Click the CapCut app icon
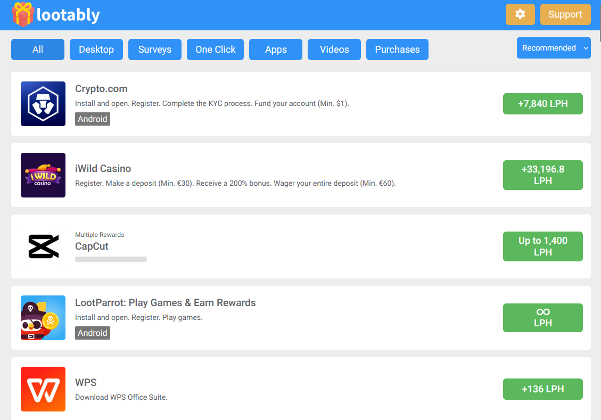This screenshot has height=420, width=601. tap(43, 246)
